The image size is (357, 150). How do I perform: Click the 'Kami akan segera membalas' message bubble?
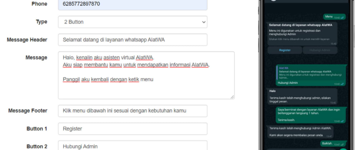(x=301, y=132)
